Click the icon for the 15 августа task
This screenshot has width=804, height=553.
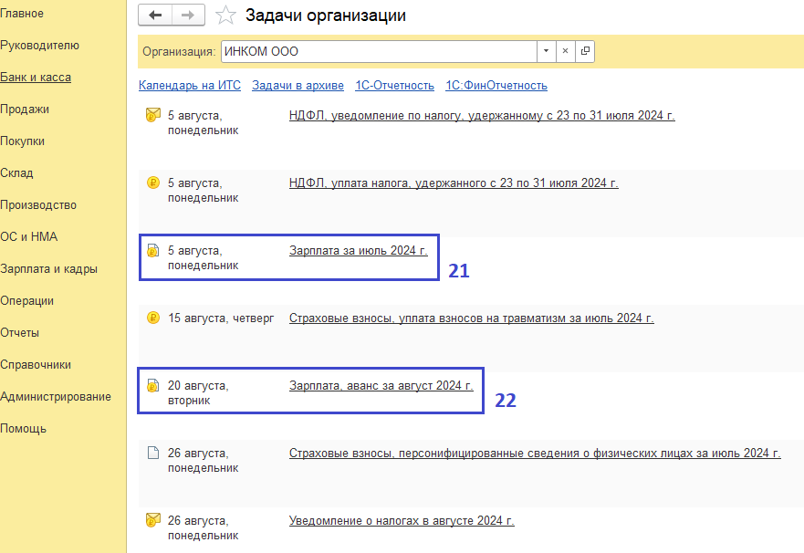[x=152, y=318]
